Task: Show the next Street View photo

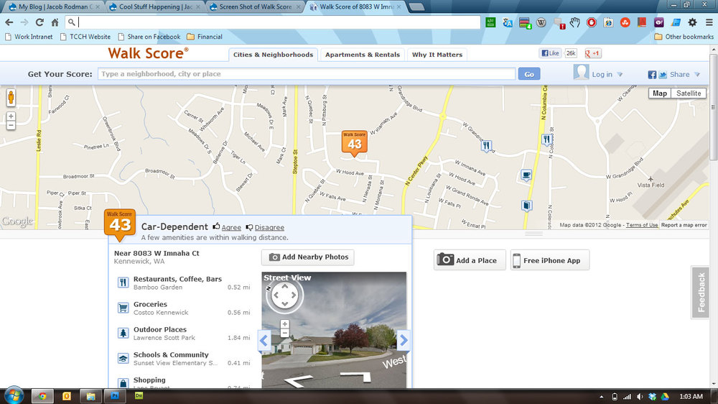Action: (x=404, y=340)
